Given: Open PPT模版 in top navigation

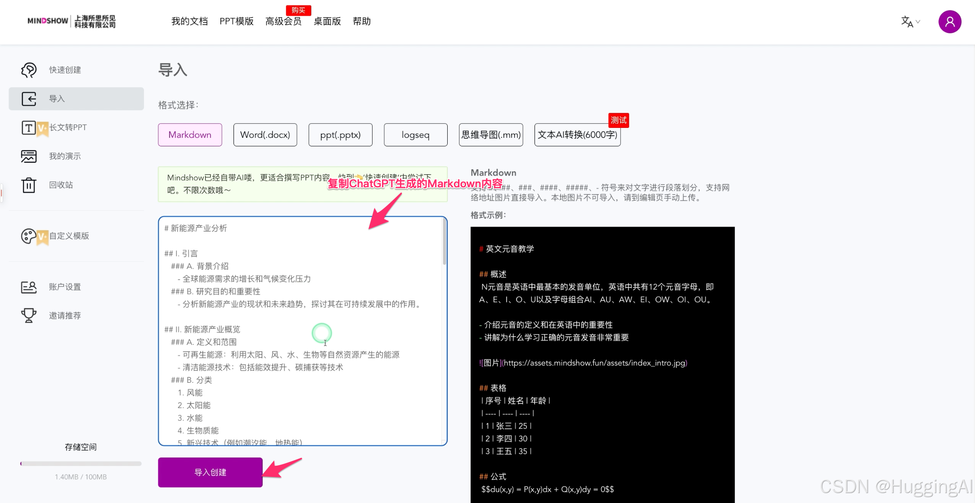Looking at the screenshot, I should 236,21.
